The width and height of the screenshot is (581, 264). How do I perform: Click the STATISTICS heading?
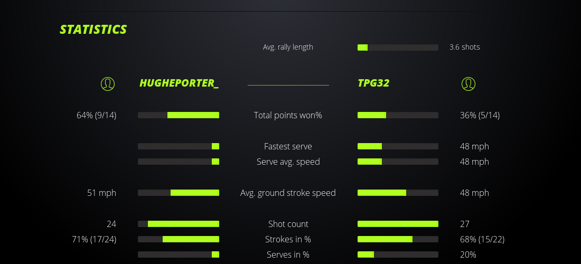(x=93, y=30)
